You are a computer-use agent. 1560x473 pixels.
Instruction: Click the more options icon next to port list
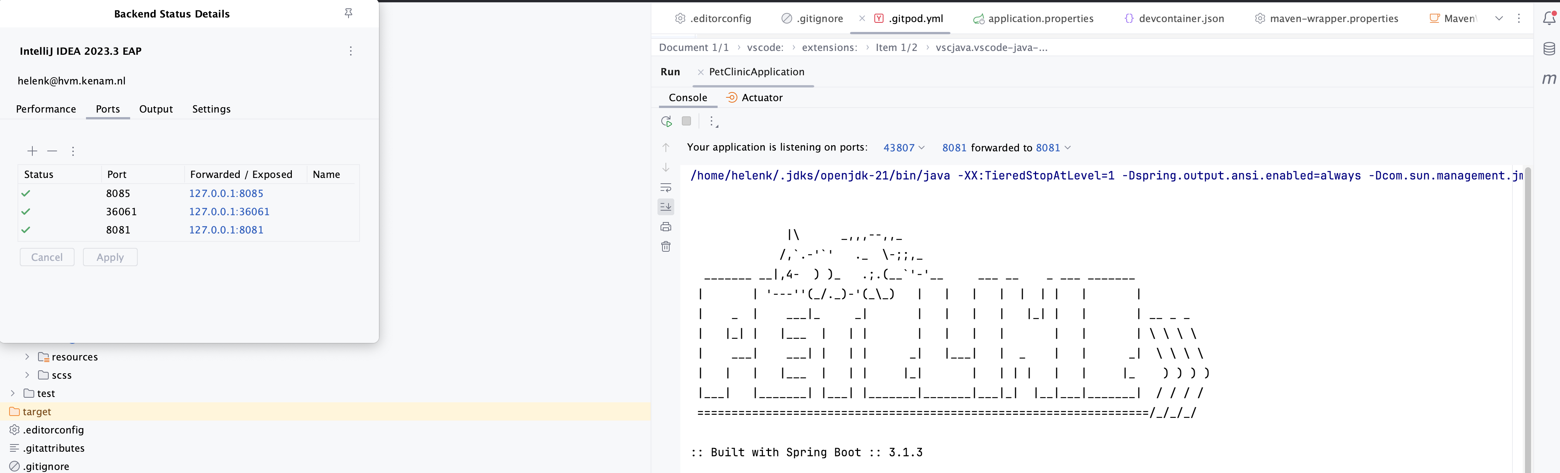pos(73,150)
